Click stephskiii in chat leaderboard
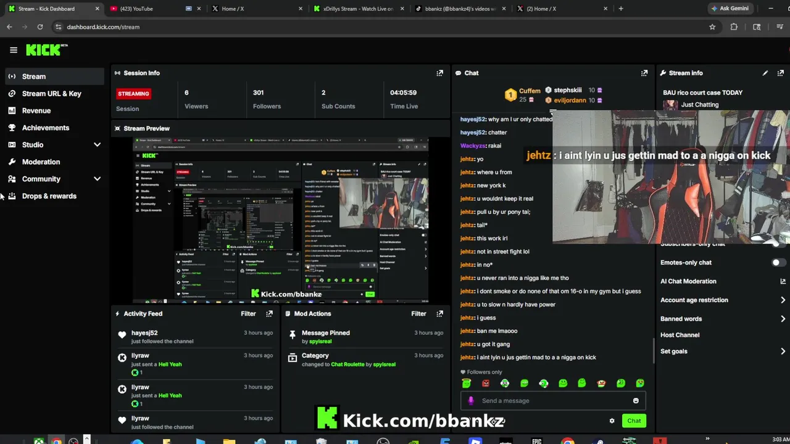Image resolution: width=790 pixels, height=444 pixels. click(568, 90)
